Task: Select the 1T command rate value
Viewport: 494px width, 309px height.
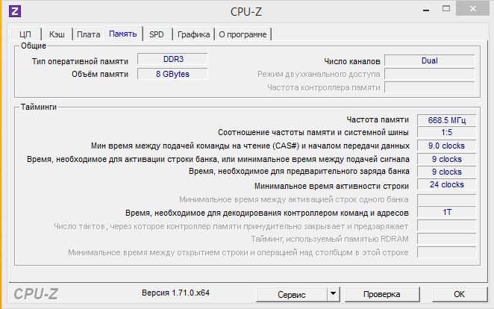Action: point(447,212)
